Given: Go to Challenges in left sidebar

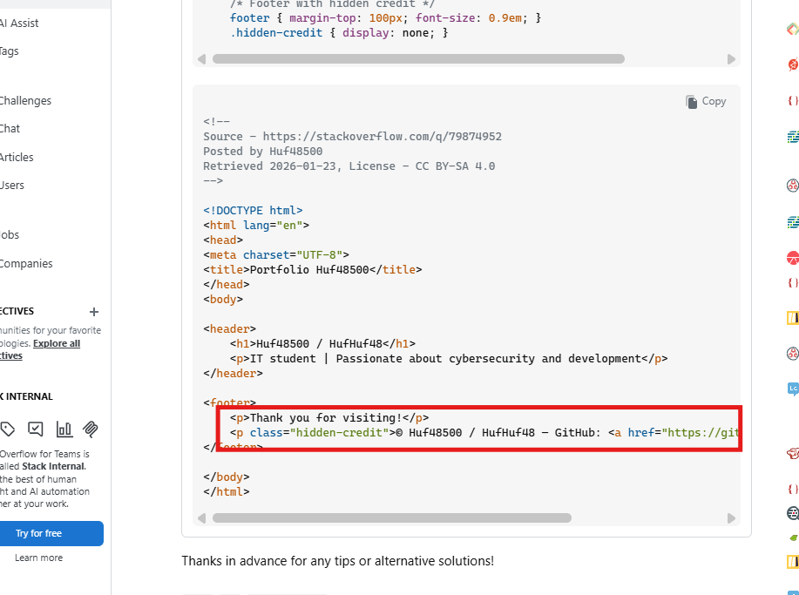Looking at the screenshot, I should pos(25,101).
